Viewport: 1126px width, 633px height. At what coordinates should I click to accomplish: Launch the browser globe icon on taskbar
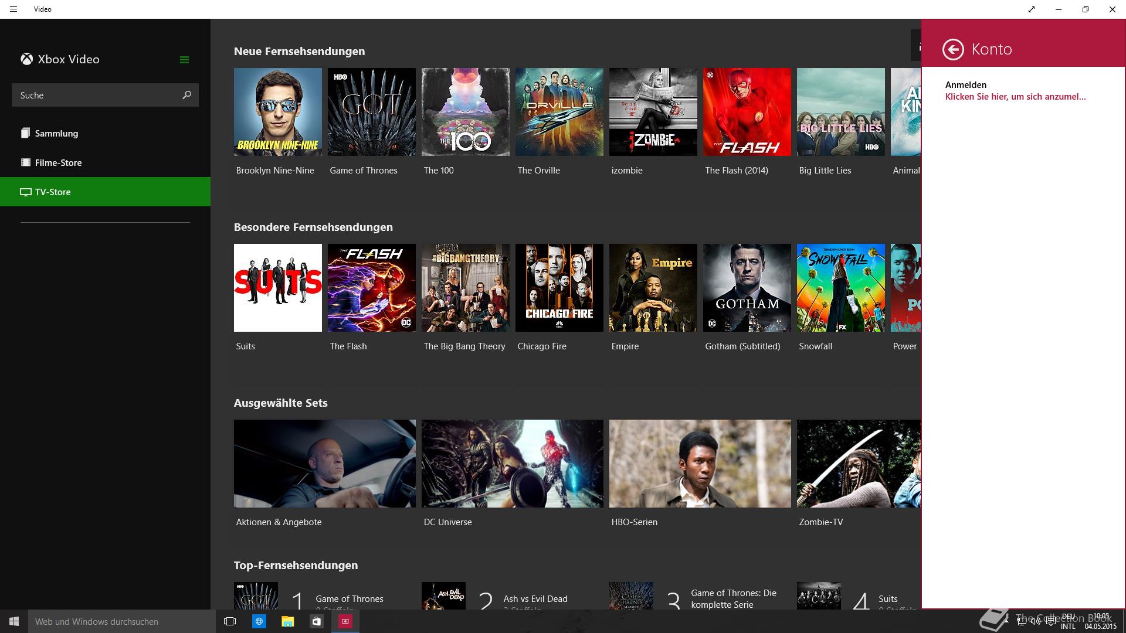tap(259, 621)
